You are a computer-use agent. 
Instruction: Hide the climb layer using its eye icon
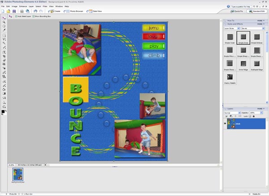[x=225, y=124]
